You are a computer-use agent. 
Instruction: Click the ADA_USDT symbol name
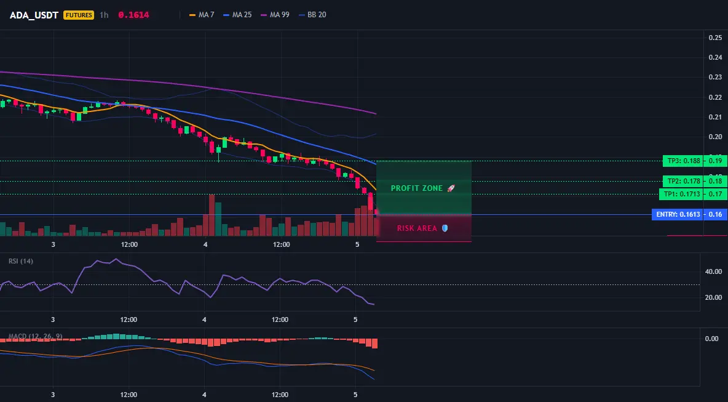[34, 15]
